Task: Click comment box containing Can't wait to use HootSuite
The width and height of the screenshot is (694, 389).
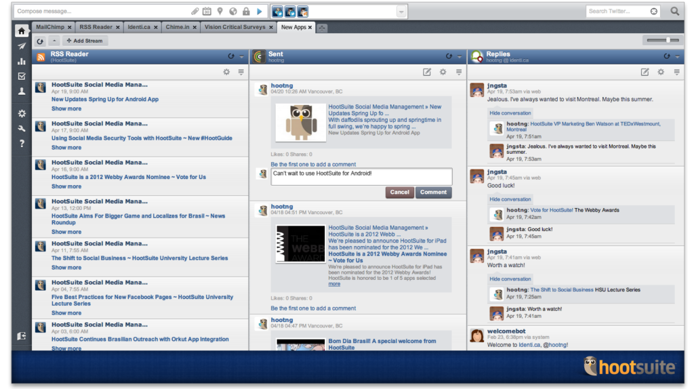Action: 361,176
